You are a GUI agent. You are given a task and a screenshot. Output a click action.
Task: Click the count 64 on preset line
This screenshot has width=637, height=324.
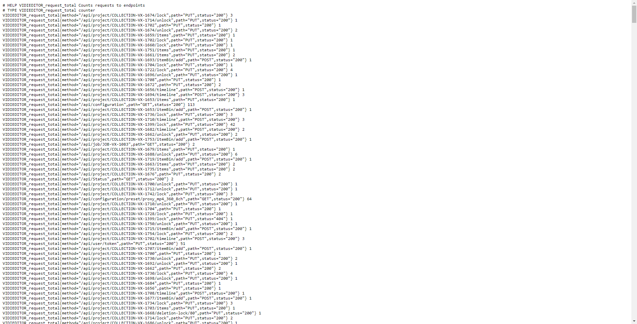tap(249, 199)
